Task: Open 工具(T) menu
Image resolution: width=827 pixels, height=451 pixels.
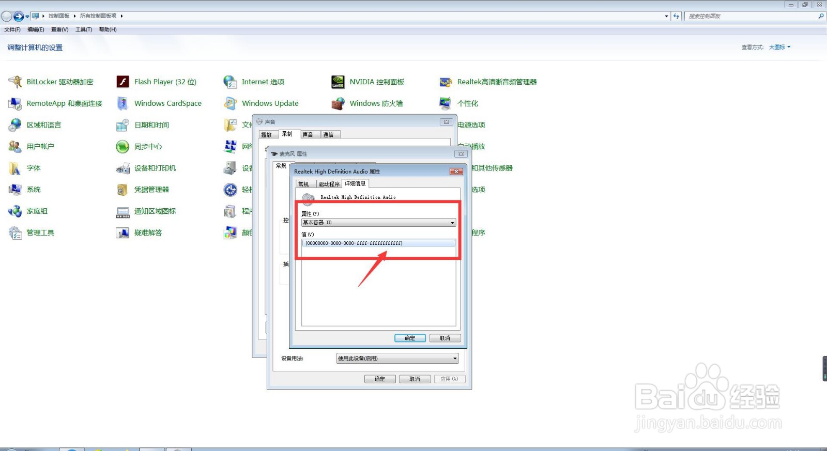Action: [84, 29]
